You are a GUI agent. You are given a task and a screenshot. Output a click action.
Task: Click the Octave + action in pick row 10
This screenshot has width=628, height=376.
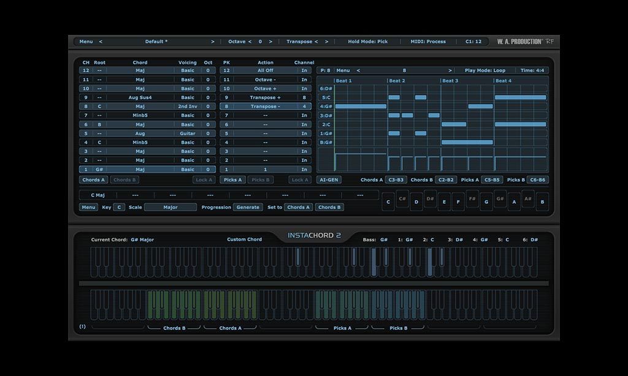pyautogui.click(x=265, y=88)
